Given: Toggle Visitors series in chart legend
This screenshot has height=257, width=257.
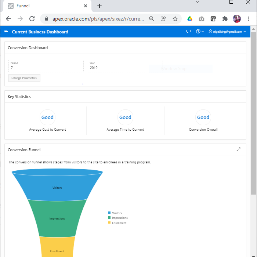Looking at the screenshot, I should pos(116,213).
